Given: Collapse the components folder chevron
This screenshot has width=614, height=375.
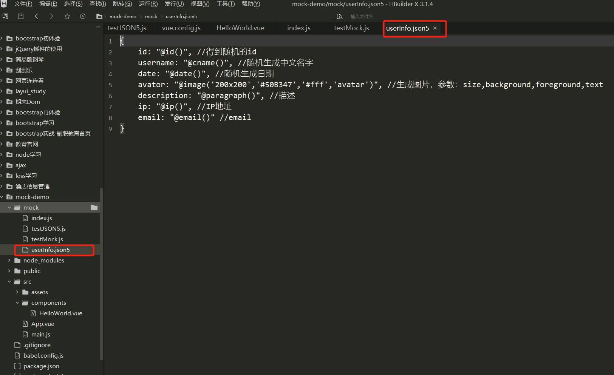Looking at the screenshot, I should click(17, 302).
